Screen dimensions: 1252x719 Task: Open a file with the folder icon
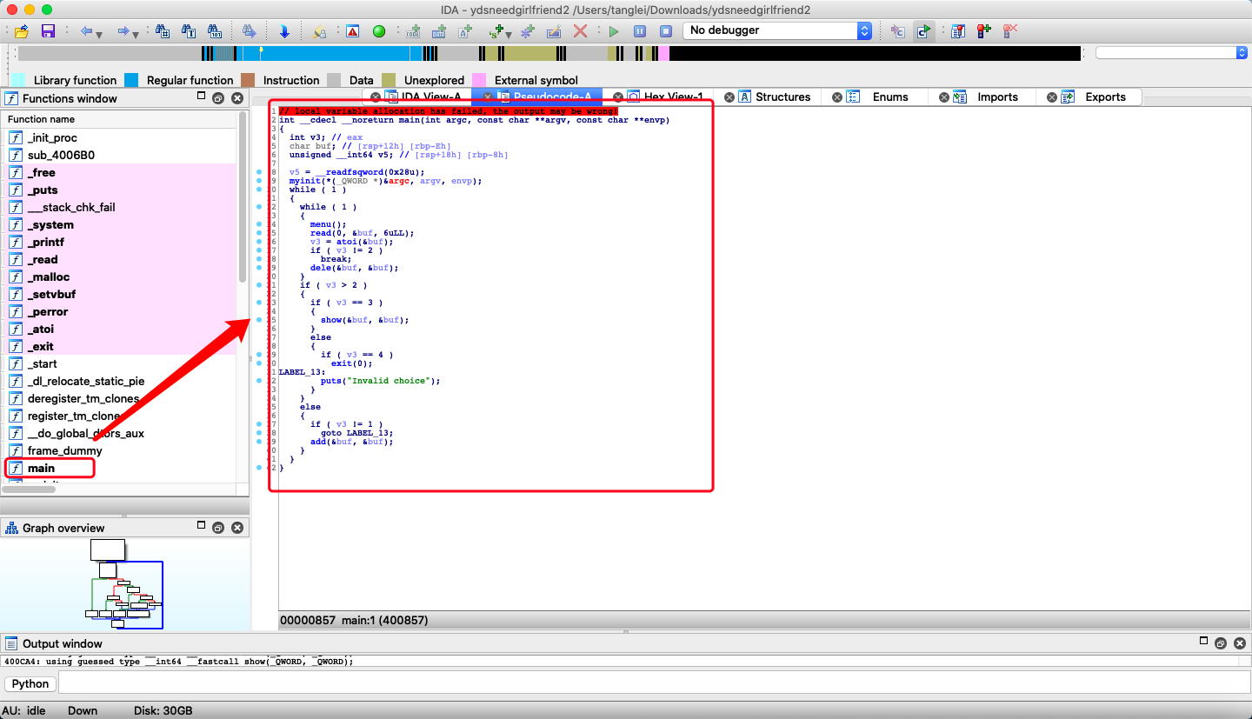(23, 31)
